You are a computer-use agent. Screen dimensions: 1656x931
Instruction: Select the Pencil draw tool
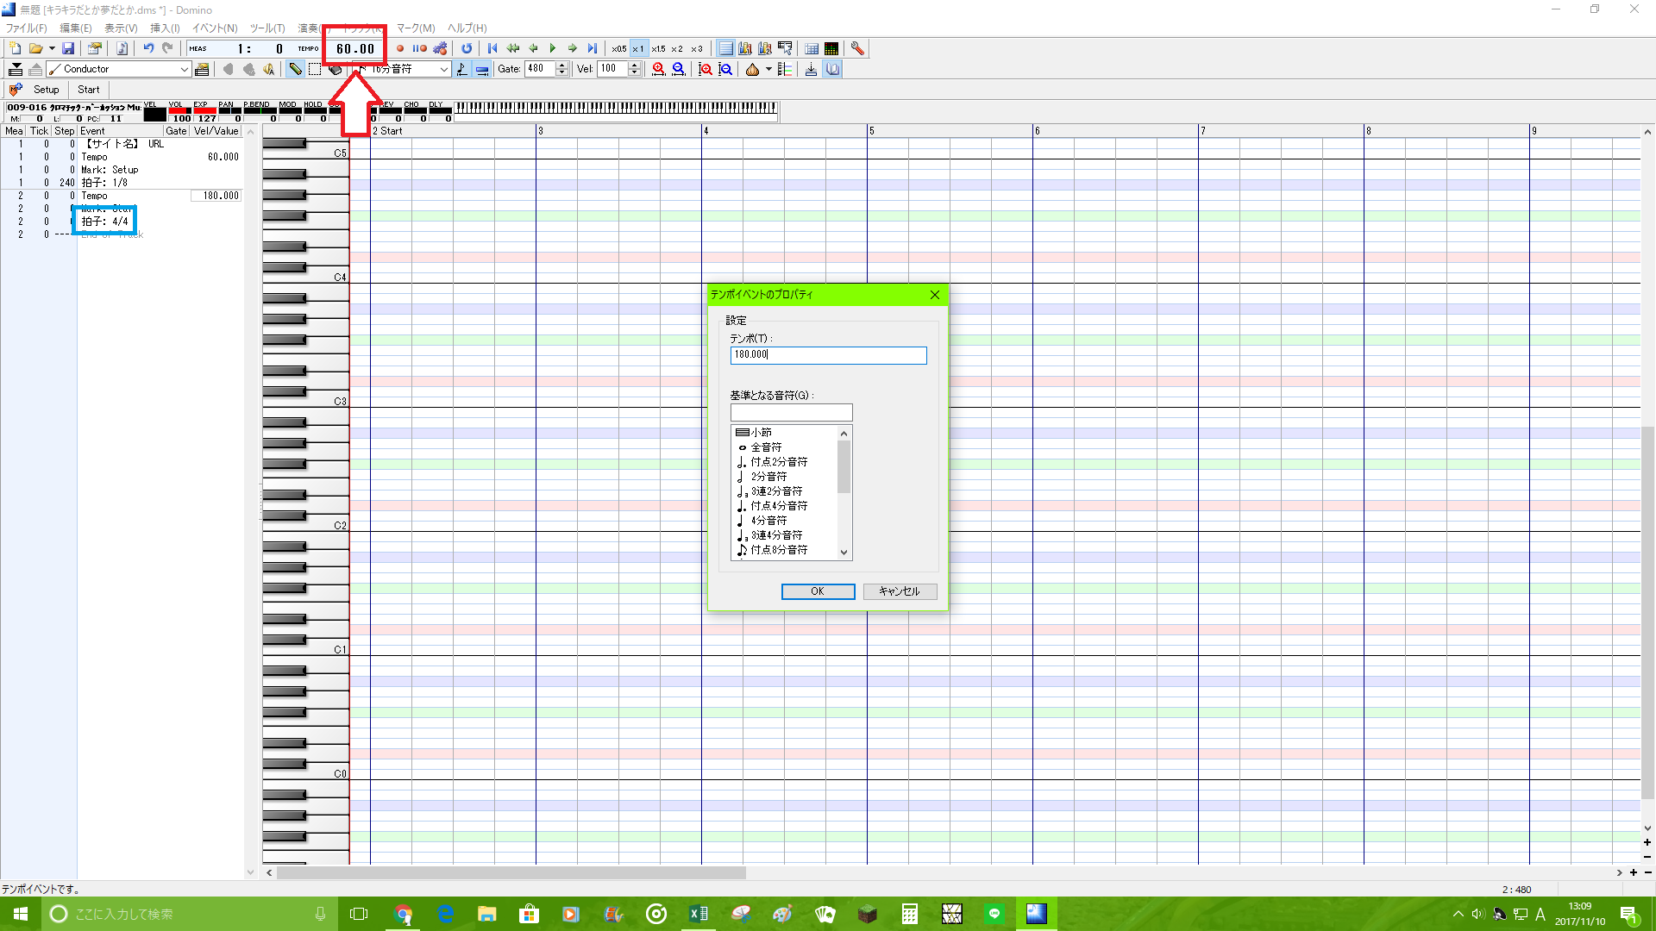coord(295,70)
